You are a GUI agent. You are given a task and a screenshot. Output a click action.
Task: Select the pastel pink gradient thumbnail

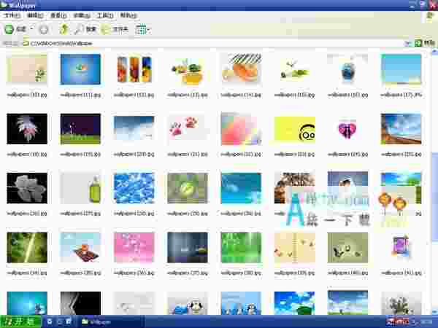pos(241,129)
